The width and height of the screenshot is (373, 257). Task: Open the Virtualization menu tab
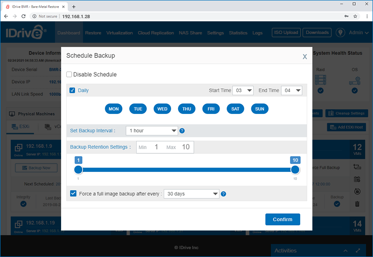pos(119,33)
